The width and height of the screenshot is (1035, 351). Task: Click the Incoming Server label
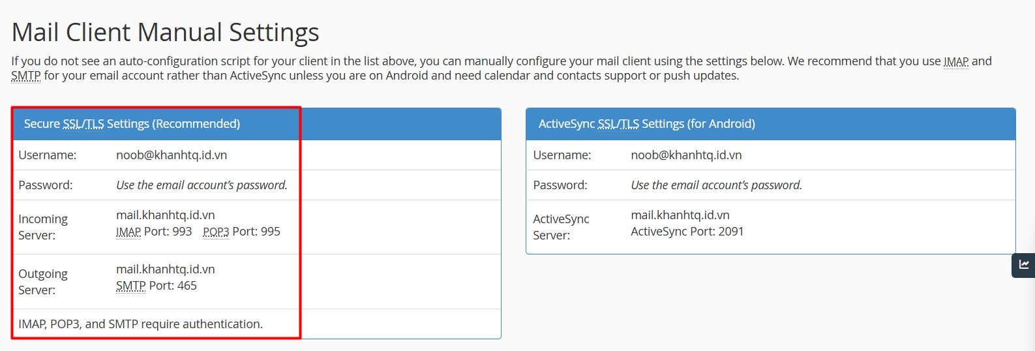click(x=43, y=227)
